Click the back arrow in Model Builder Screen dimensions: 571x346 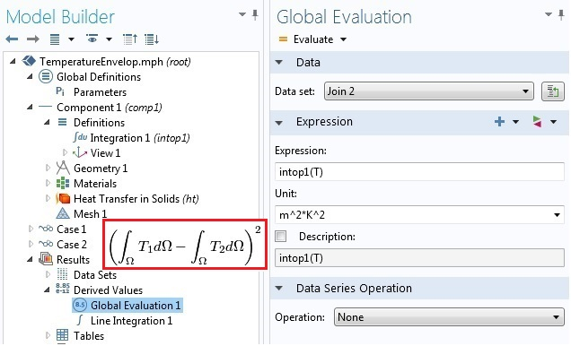(x=12, y=39)
